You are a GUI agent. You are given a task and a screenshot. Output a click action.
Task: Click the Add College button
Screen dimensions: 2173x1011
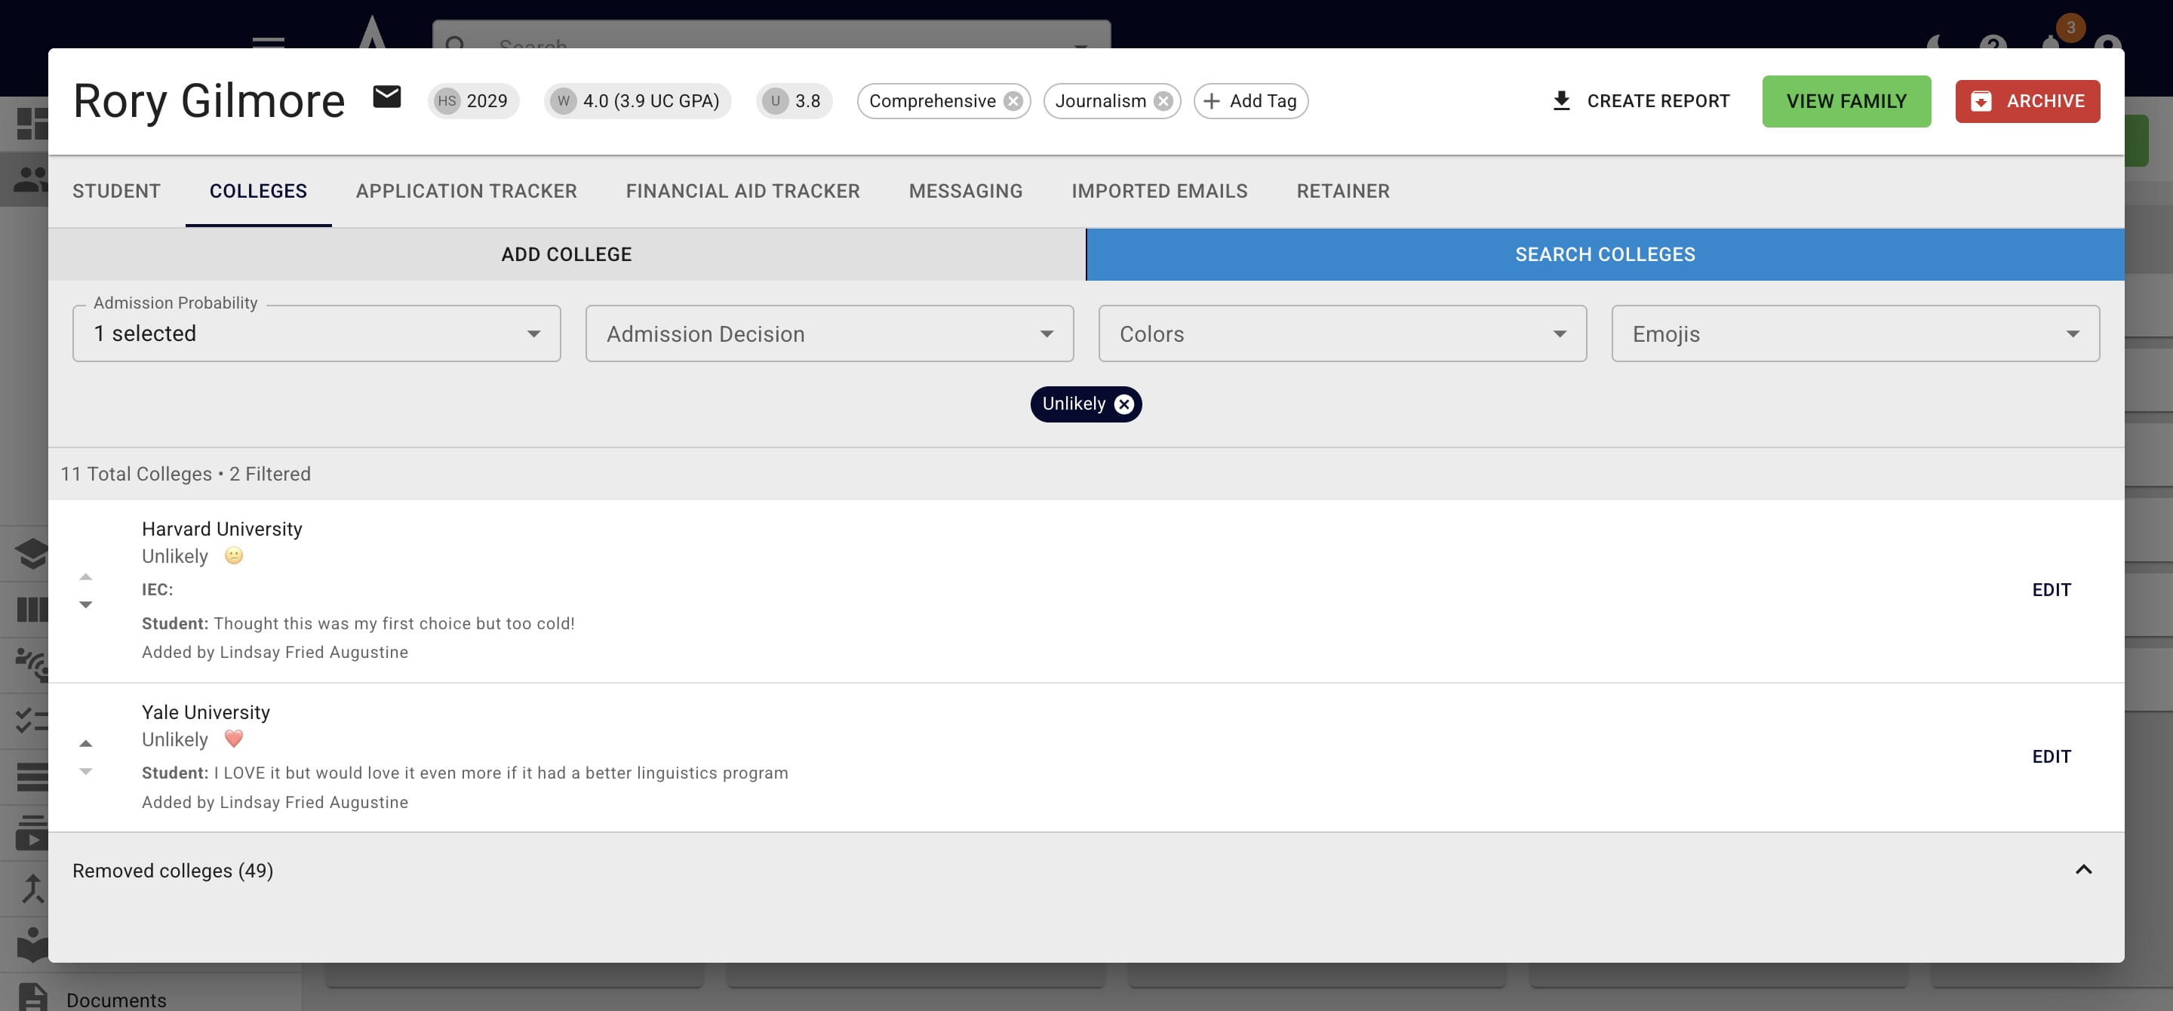click(x=567, y=255)
